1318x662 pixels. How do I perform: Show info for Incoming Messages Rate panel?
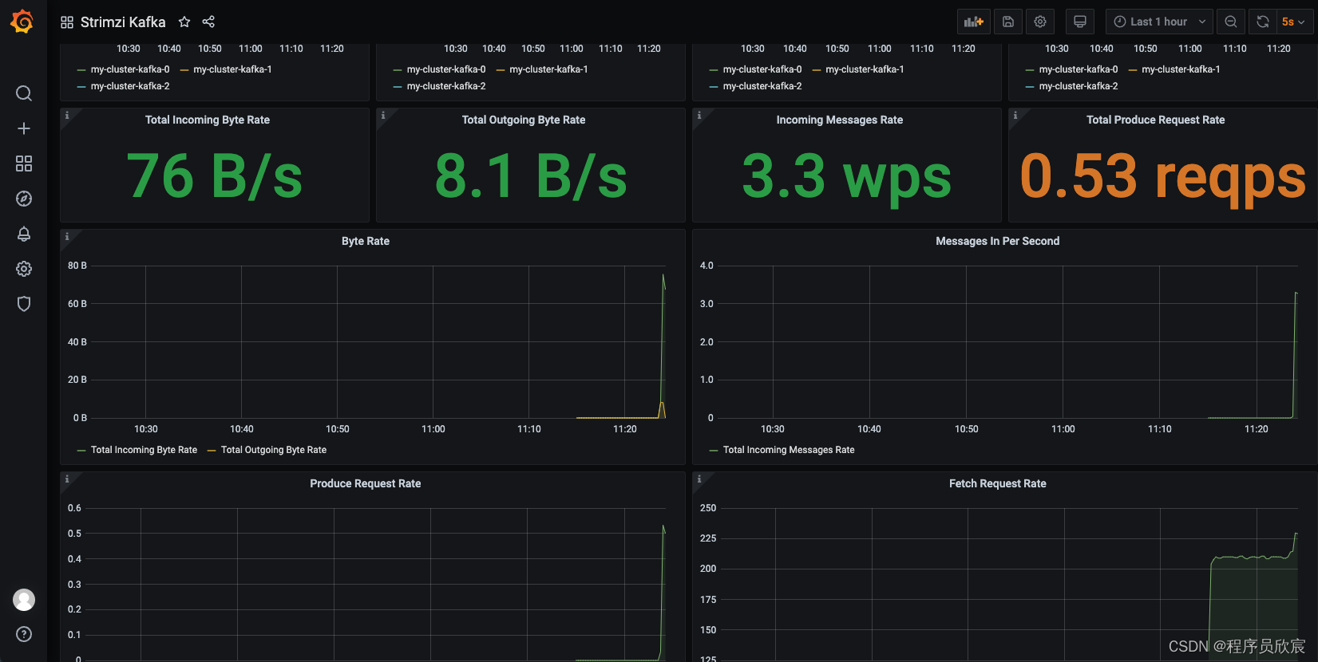(x=699, y=116)
